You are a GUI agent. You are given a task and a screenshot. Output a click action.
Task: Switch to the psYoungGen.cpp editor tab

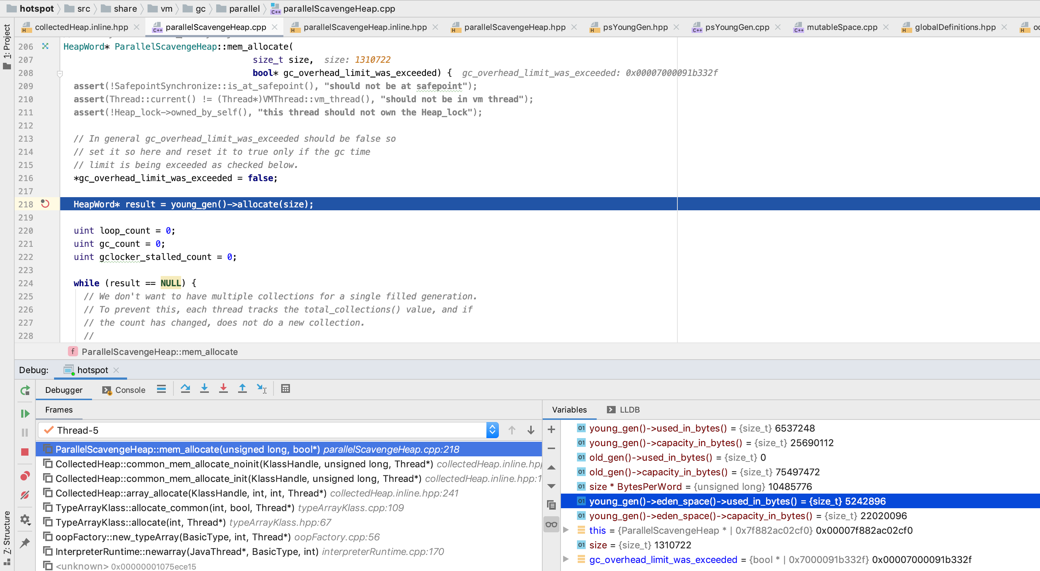tap(737, 27)
